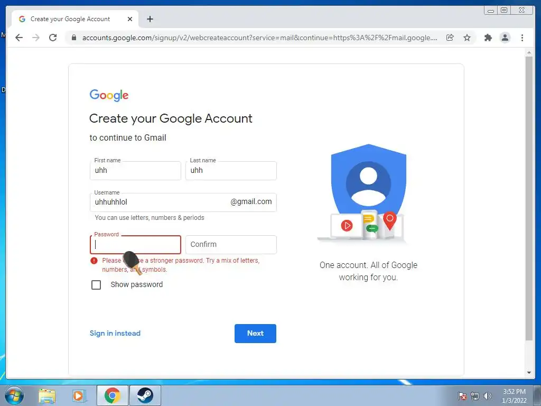
Task: Go back using Chrome's back arrow
Action: coord(19,38)
